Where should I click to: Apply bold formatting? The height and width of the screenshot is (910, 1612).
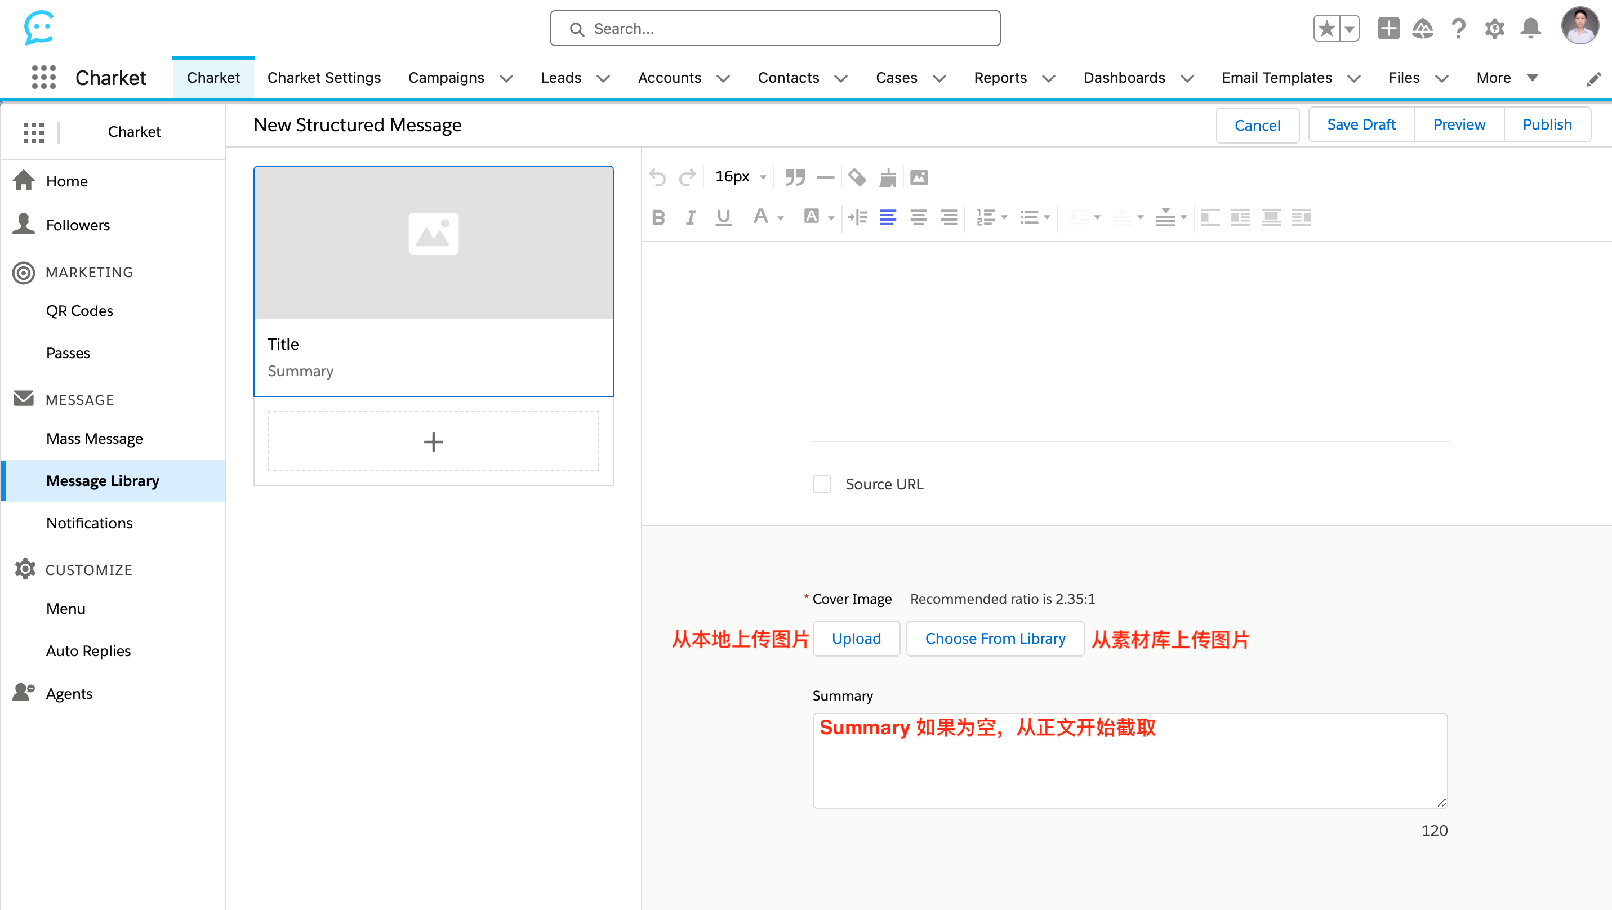pos(658,217)
